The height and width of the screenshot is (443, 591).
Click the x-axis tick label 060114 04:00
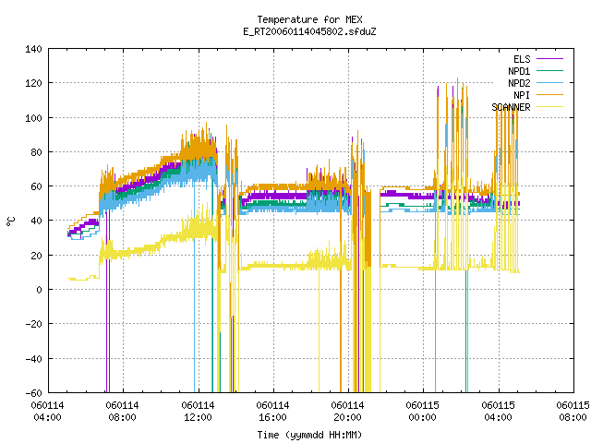(x=47, y=412)
